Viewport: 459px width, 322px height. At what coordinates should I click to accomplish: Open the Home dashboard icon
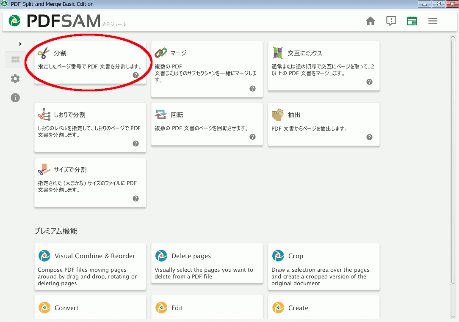click(371, 21)
